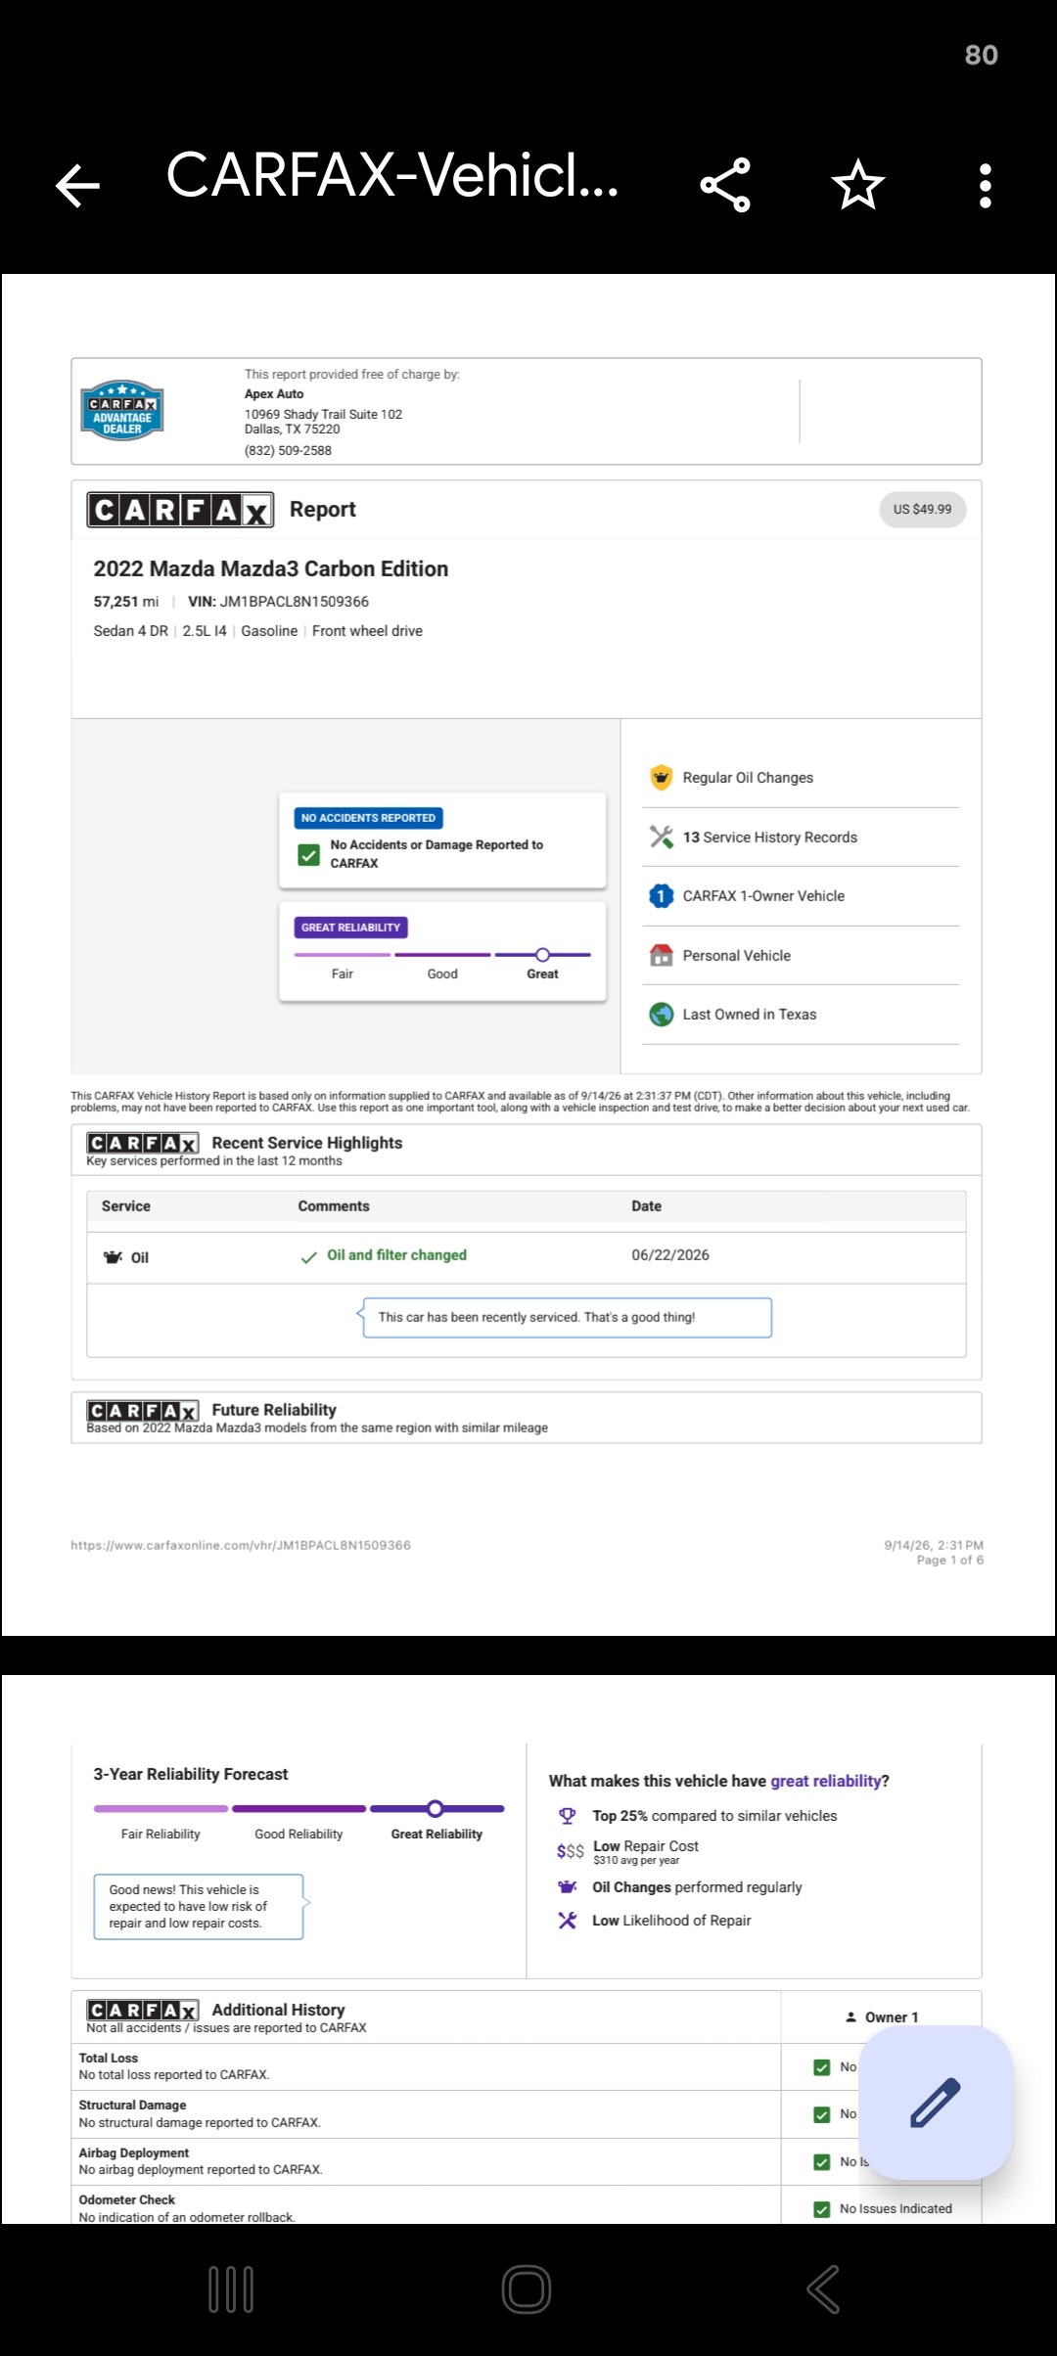Image resolution: width=1057 pixels, height=2356 pixels.
Task: Tap the Great marker on reliability gauge
Action: coord(542,955)
